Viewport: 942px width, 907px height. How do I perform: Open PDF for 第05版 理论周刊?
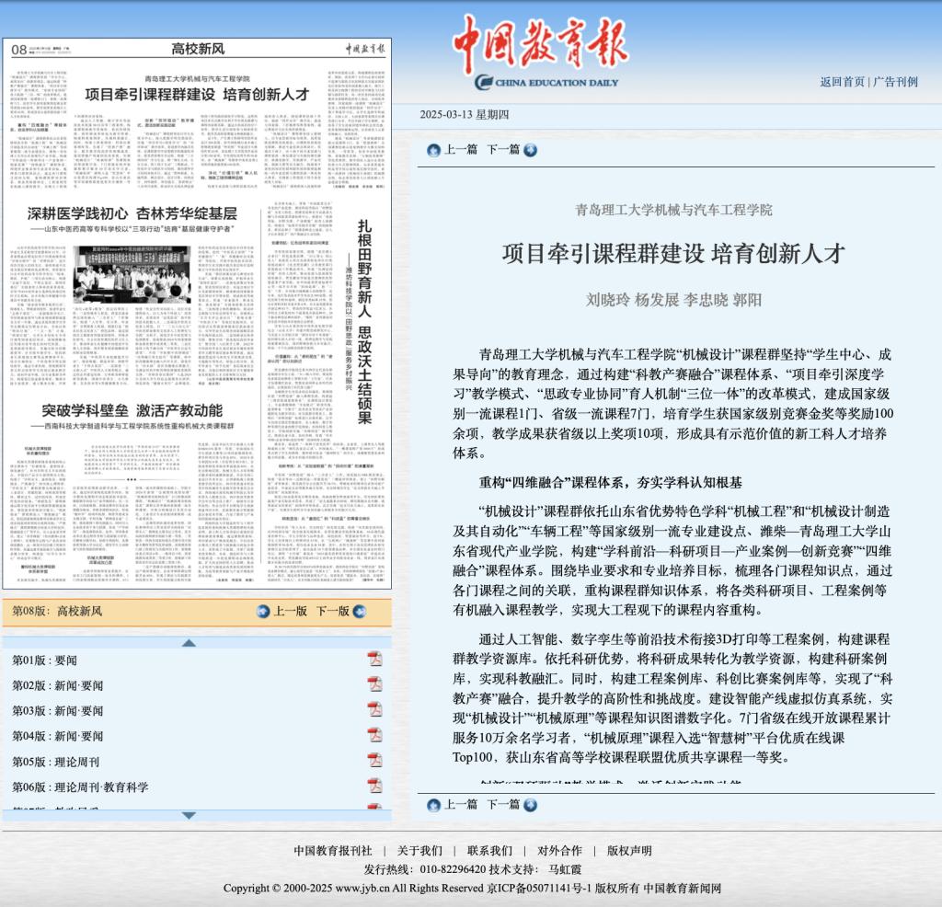point(374,761)
